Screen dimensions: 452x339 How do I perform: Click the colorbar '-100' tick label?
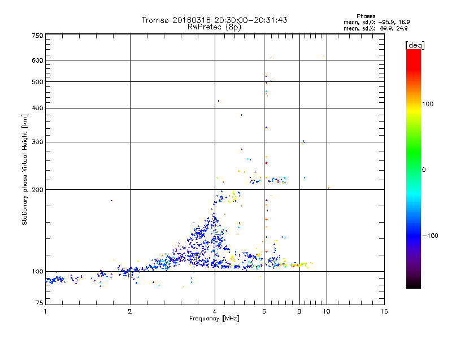pyautogui.click(x=430, y=236)
